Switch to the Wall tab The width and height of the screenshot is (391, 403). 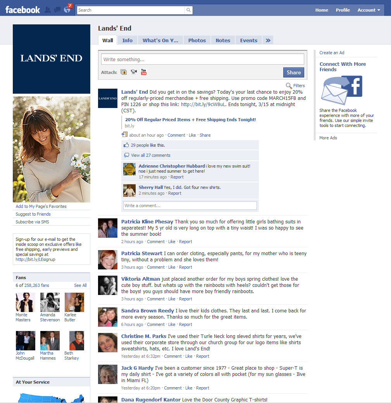(x=107, y=40)
